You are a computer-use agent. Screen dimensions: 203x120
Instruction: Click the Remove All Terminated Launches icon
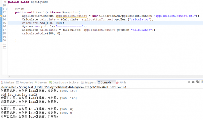[197, 82]
